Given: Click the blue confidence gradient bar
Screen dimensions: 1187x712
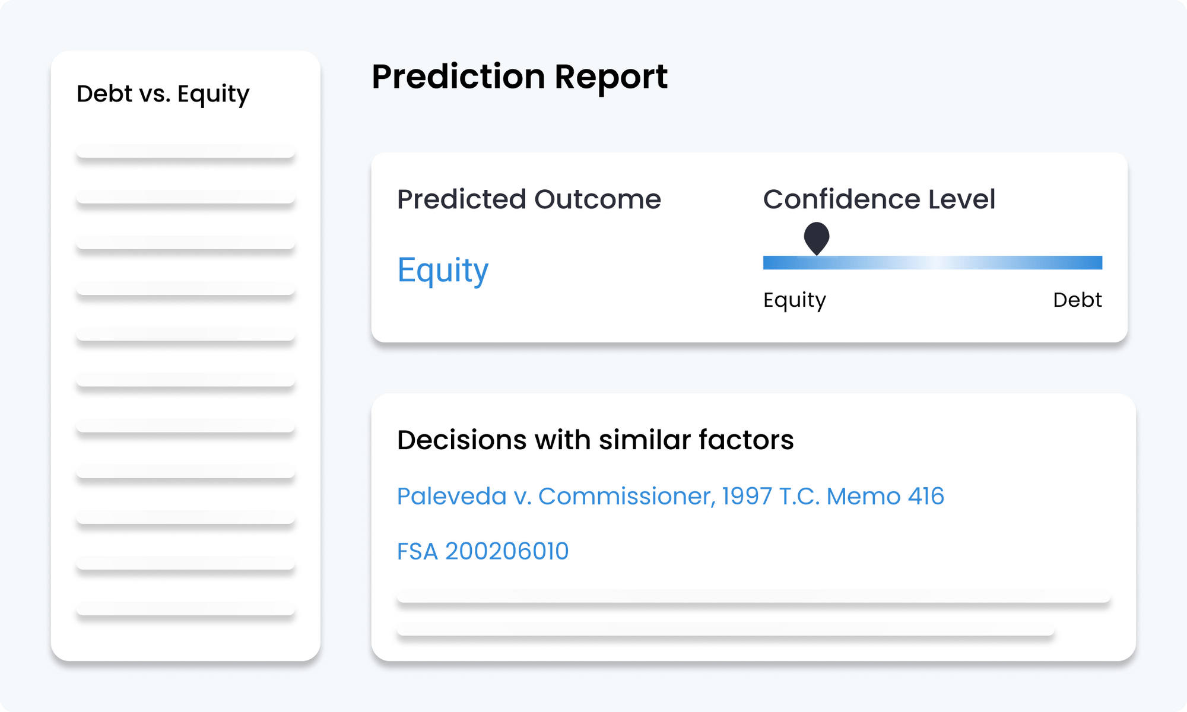Looking at the screenshot, I should (x=932, y=263).
